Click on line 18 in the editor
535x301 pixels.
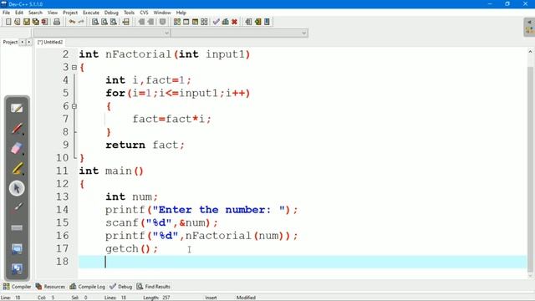[303, 262]
